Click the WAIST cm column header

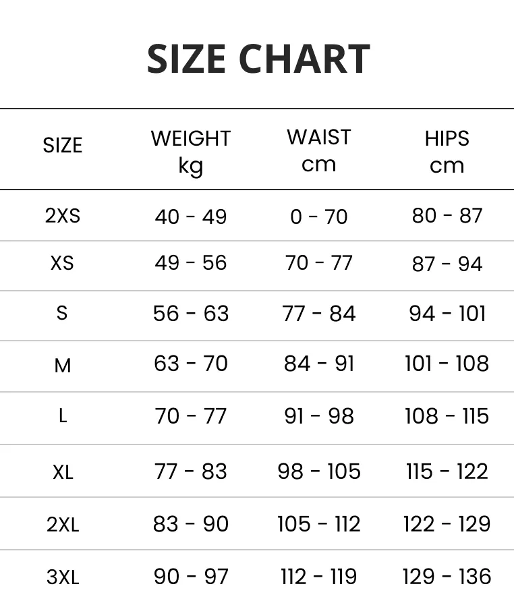click(318, 150)
